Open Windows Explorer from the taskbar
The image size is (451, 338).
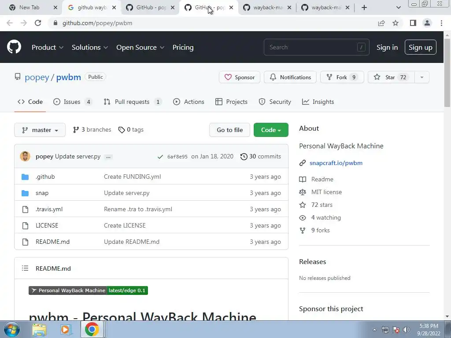39,330
